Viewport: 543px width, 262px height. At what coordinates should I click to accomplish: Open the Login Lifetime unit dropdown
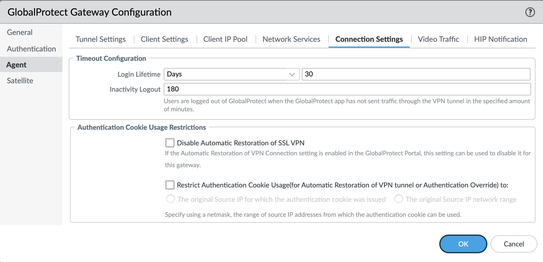(232, 74)
